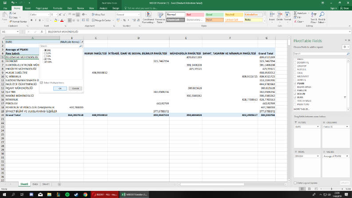Click the Increase Indent icon

(x=87, y=20)
